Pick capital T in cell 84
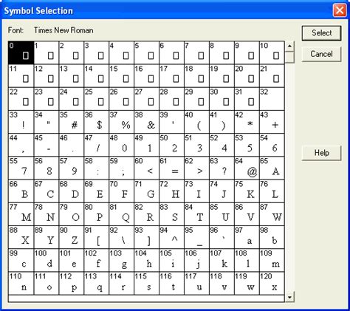 196,214
